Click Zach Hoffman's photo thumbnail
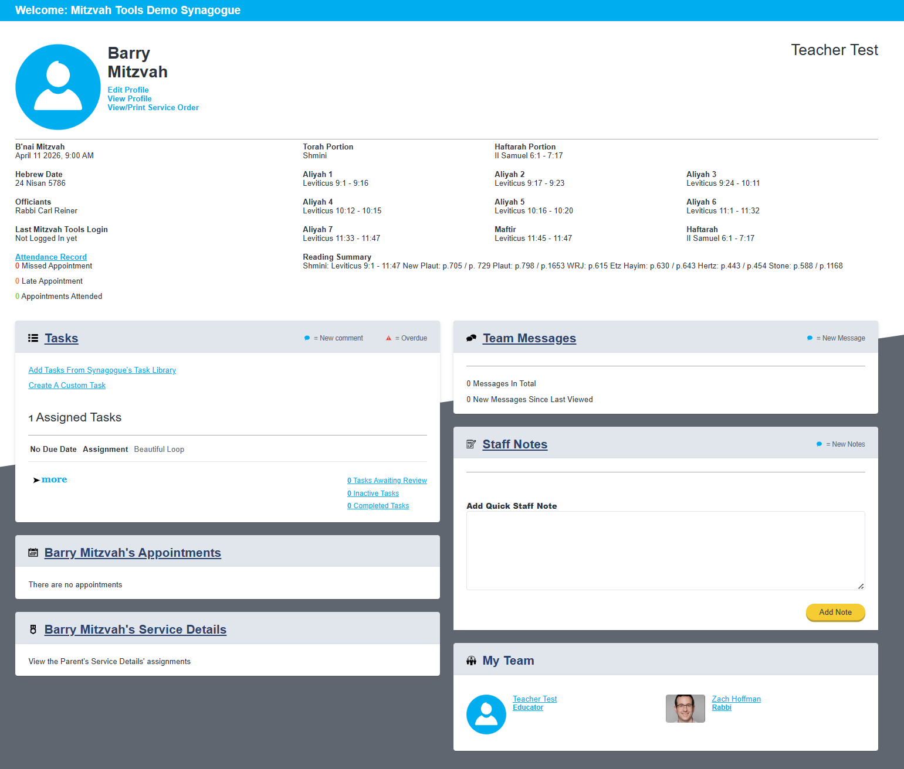 coord(685,708)
